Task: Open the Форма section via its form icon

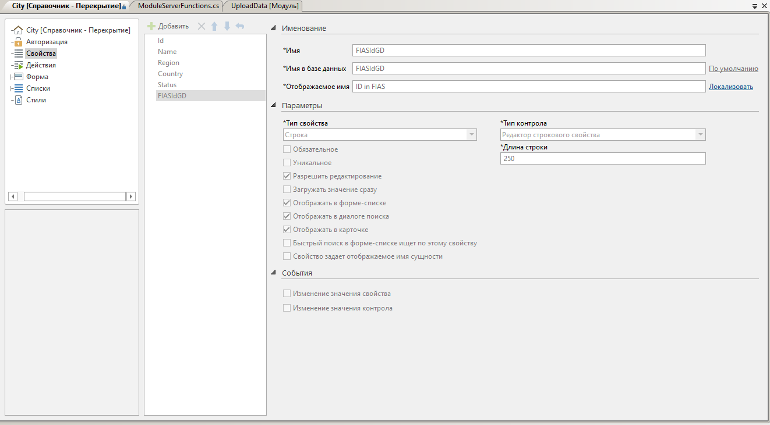Action: pyautogui.click(x=19, y=76)
